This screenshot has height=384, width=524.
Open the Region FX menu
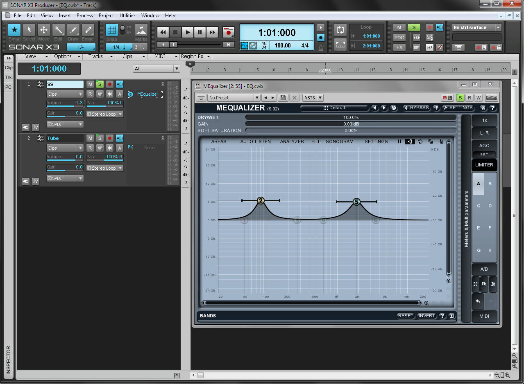pos(196,56)
